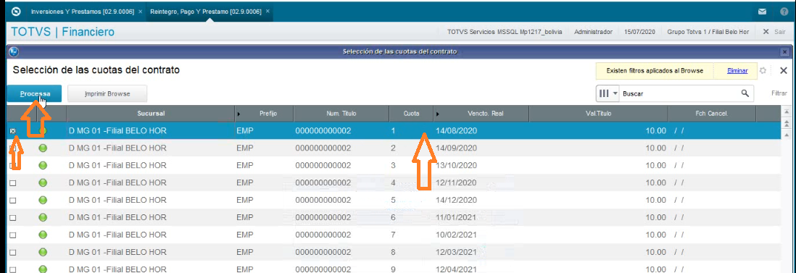Check the box for cuota 6 row
The height and width of the screenshot is (273, 796).
pyautogui.click(x=13, y=218)
